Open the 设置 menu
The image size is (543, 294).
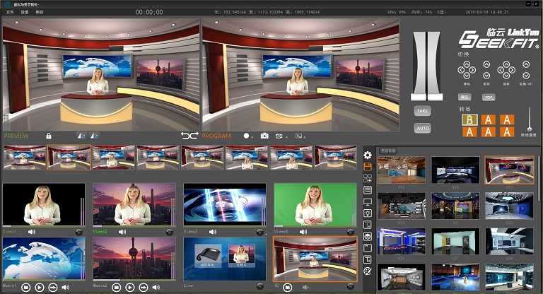(25, 13)
